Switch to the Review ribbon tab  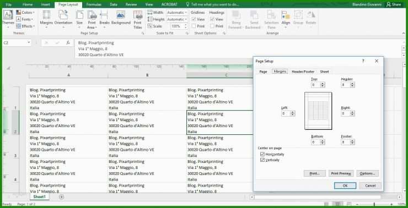[x=131, y=4]
